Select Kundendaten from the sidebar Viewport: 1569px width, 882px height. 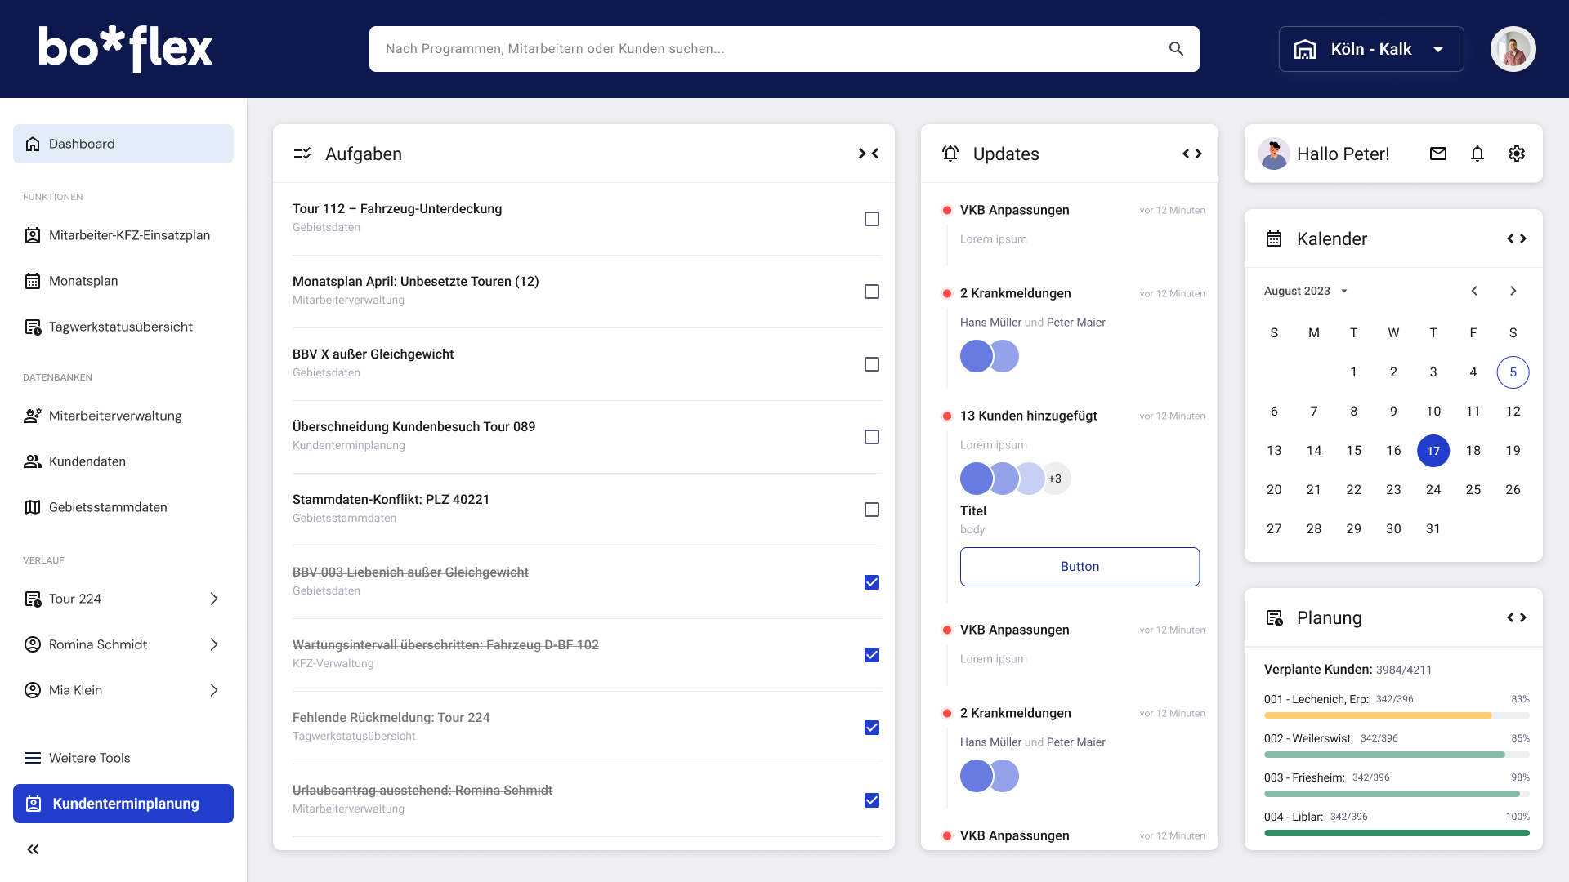click(x=87, y=461)
